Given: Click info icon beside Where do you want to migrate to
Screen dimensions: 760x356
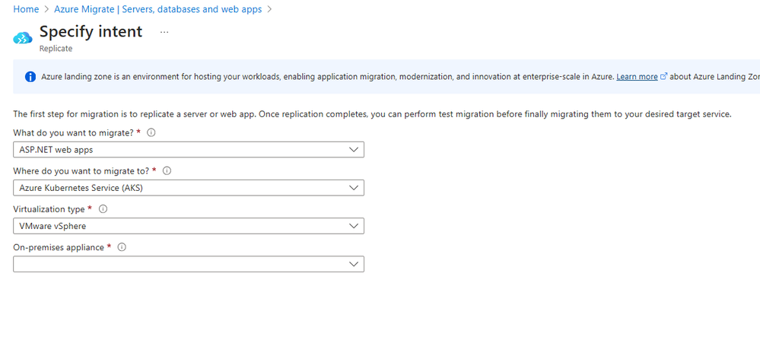Looking at the screenshot, I should pos(167,170).
